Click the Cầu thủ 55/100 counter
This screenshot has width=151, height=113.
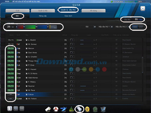(133, 19)
